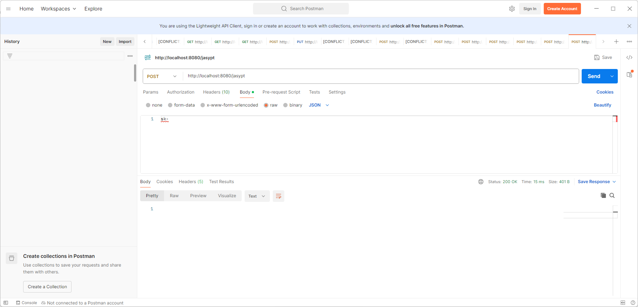
Task: Toggle the sidebar layout icon in status bar
Action: tap(6, 303)
